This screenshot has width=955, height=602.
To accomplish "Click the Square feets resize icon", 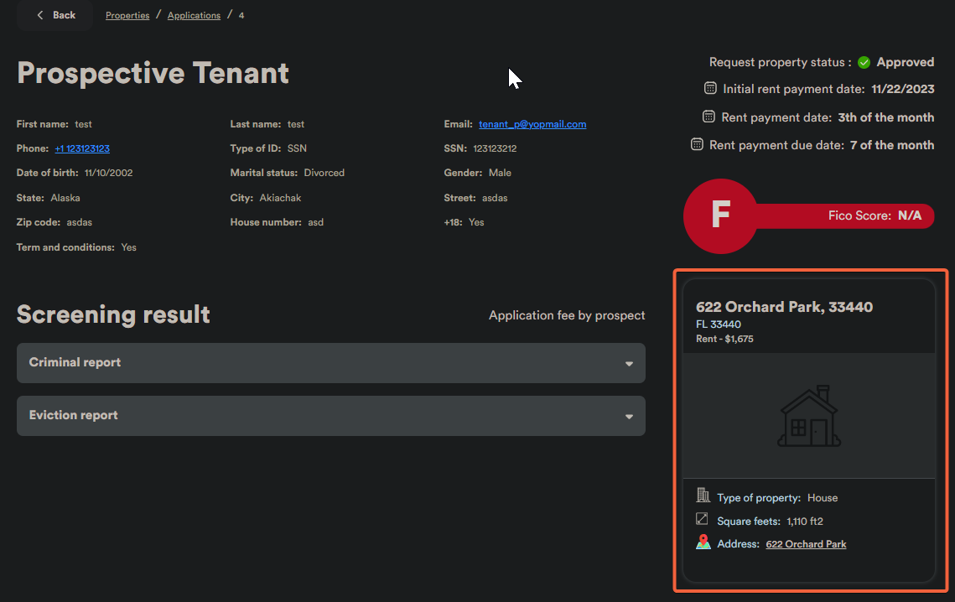I will [x=703, y=520].
